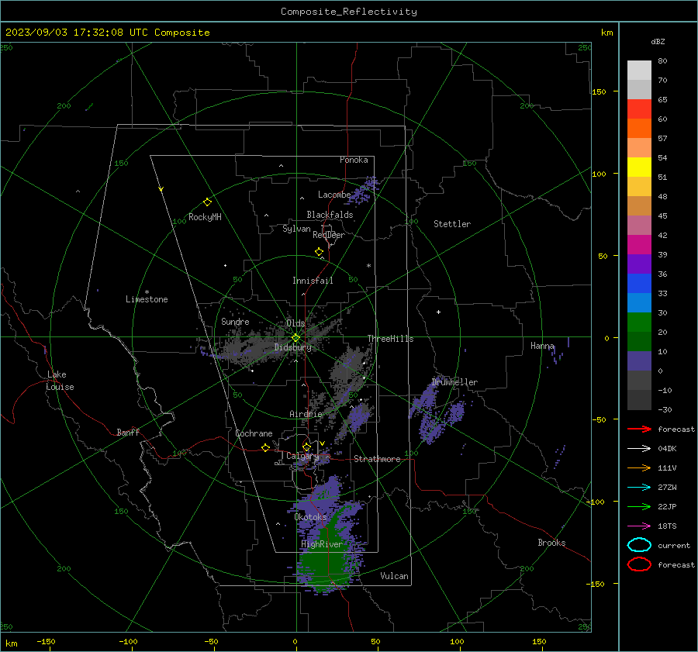Click the yellow diamond marker above Calgary

point(306,447)
